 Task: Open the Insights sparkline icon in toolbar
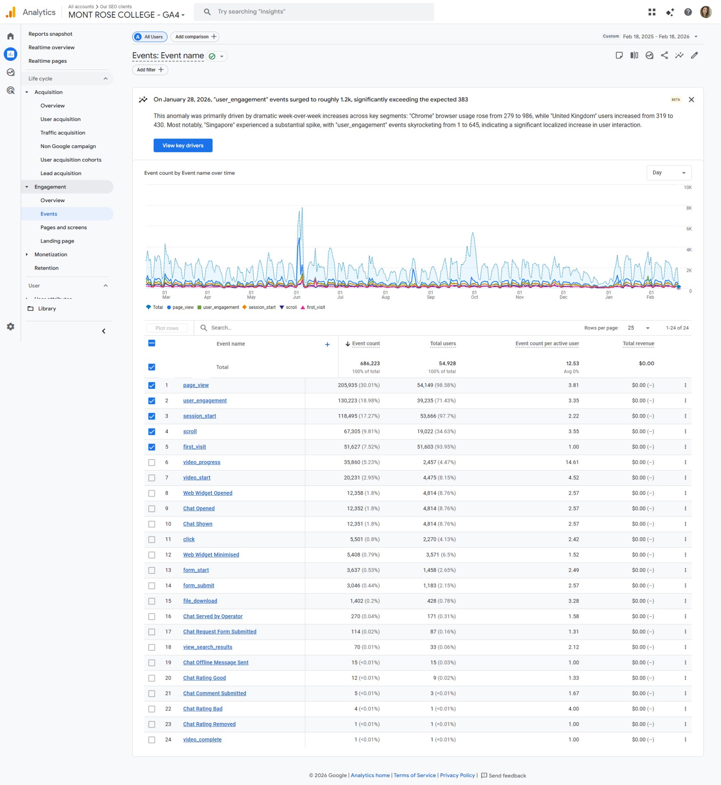pyautogui.click(x=679, y=55)
